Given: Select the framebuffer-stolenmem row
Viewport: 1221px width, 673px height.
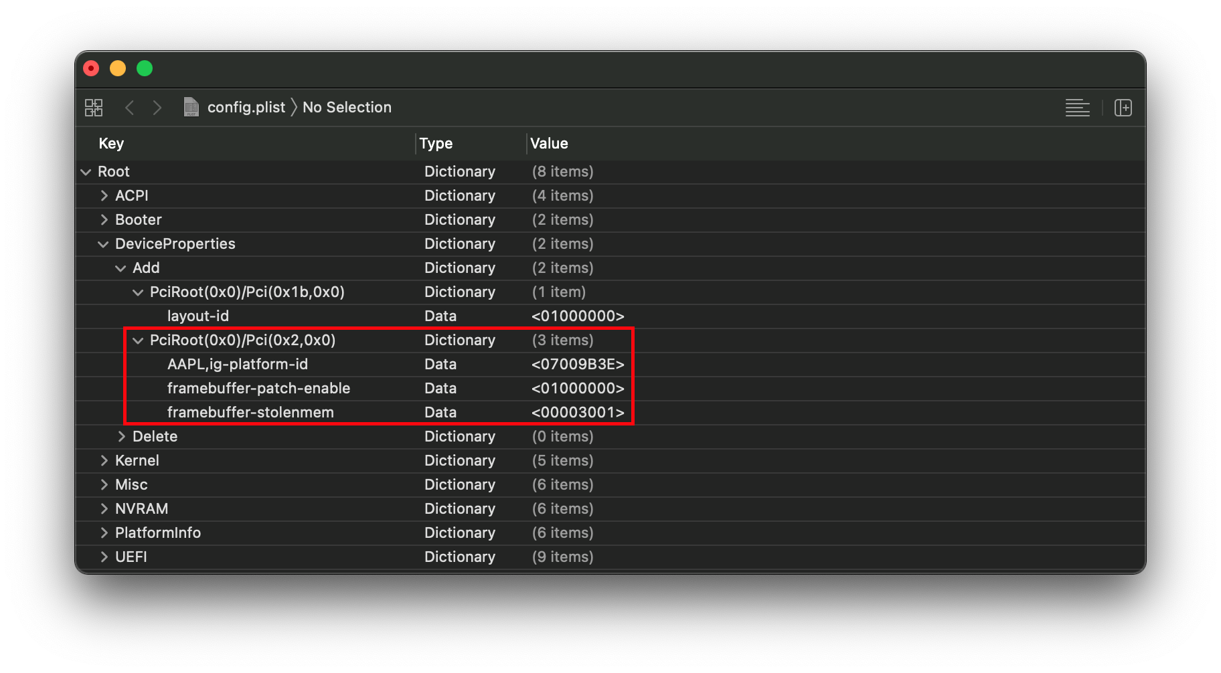Looking at the screenshot, I should [250, 413].
